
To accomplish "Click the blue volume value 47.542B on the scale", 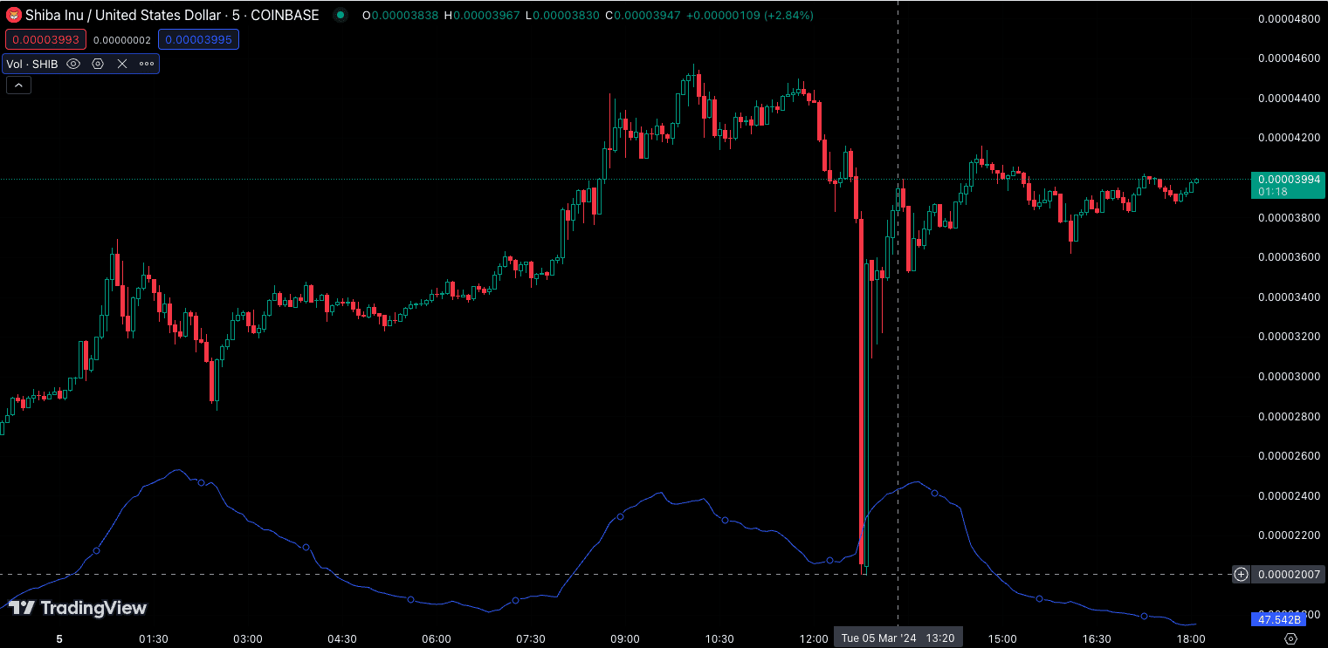I will pos(1278,619).
